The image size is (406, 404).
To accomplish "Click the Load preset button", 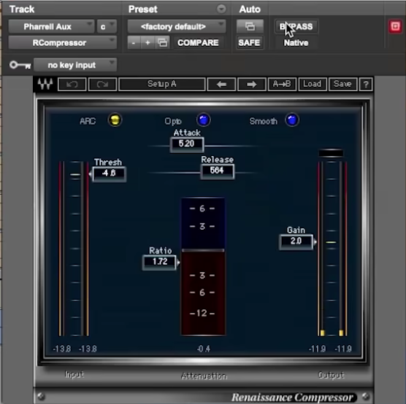I will click(313, 84).
